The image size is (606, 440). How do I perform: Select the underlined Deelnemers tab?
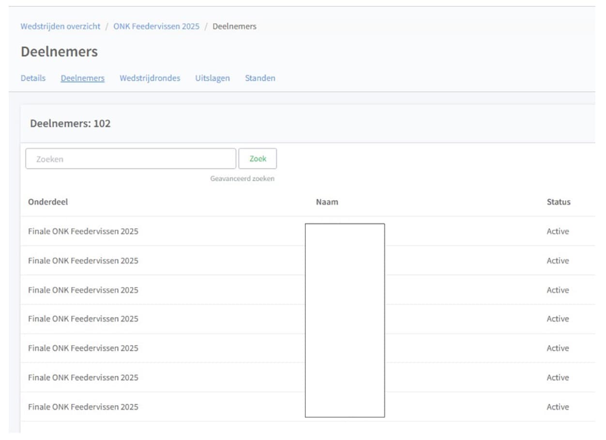(x=82, y=78)
